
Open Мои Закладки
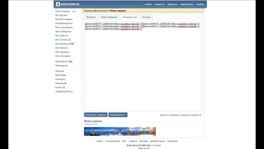point(62,52)
